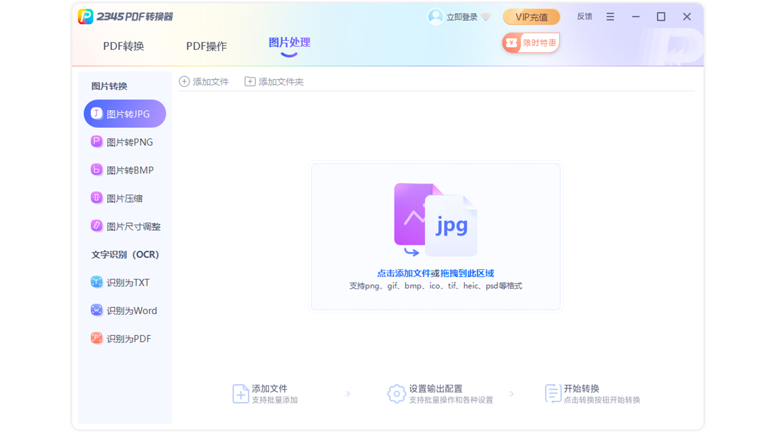This screenshot has height=434, width=772.
Task: Select the 图片转JPG tool in sidebar
Action: pos(124,113)
